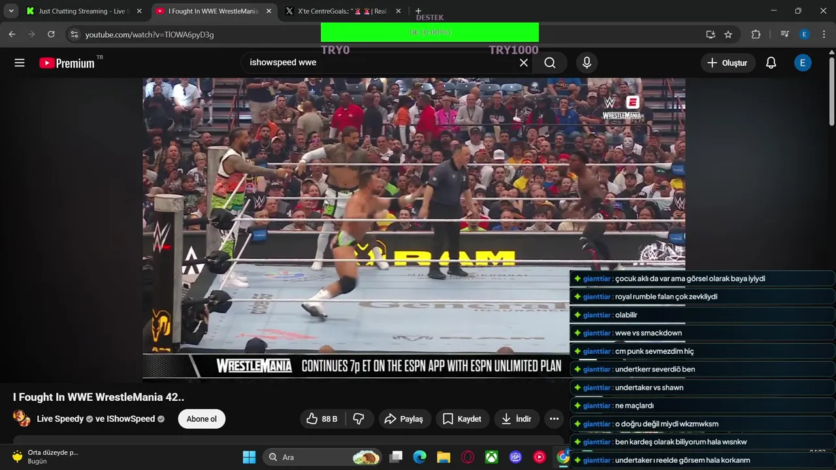The height and width of the screenshot is (470, 836).
Task: Click the YouTube search magnifier button
Action: [550, 63]
